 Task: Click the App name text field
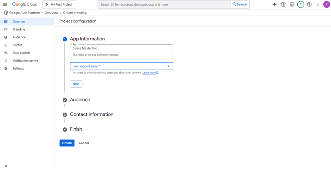coord(121,49)
